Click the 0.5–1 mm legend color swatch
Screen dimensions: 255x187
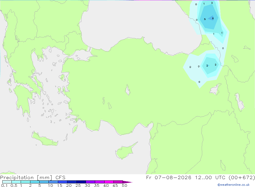point(16,182)
